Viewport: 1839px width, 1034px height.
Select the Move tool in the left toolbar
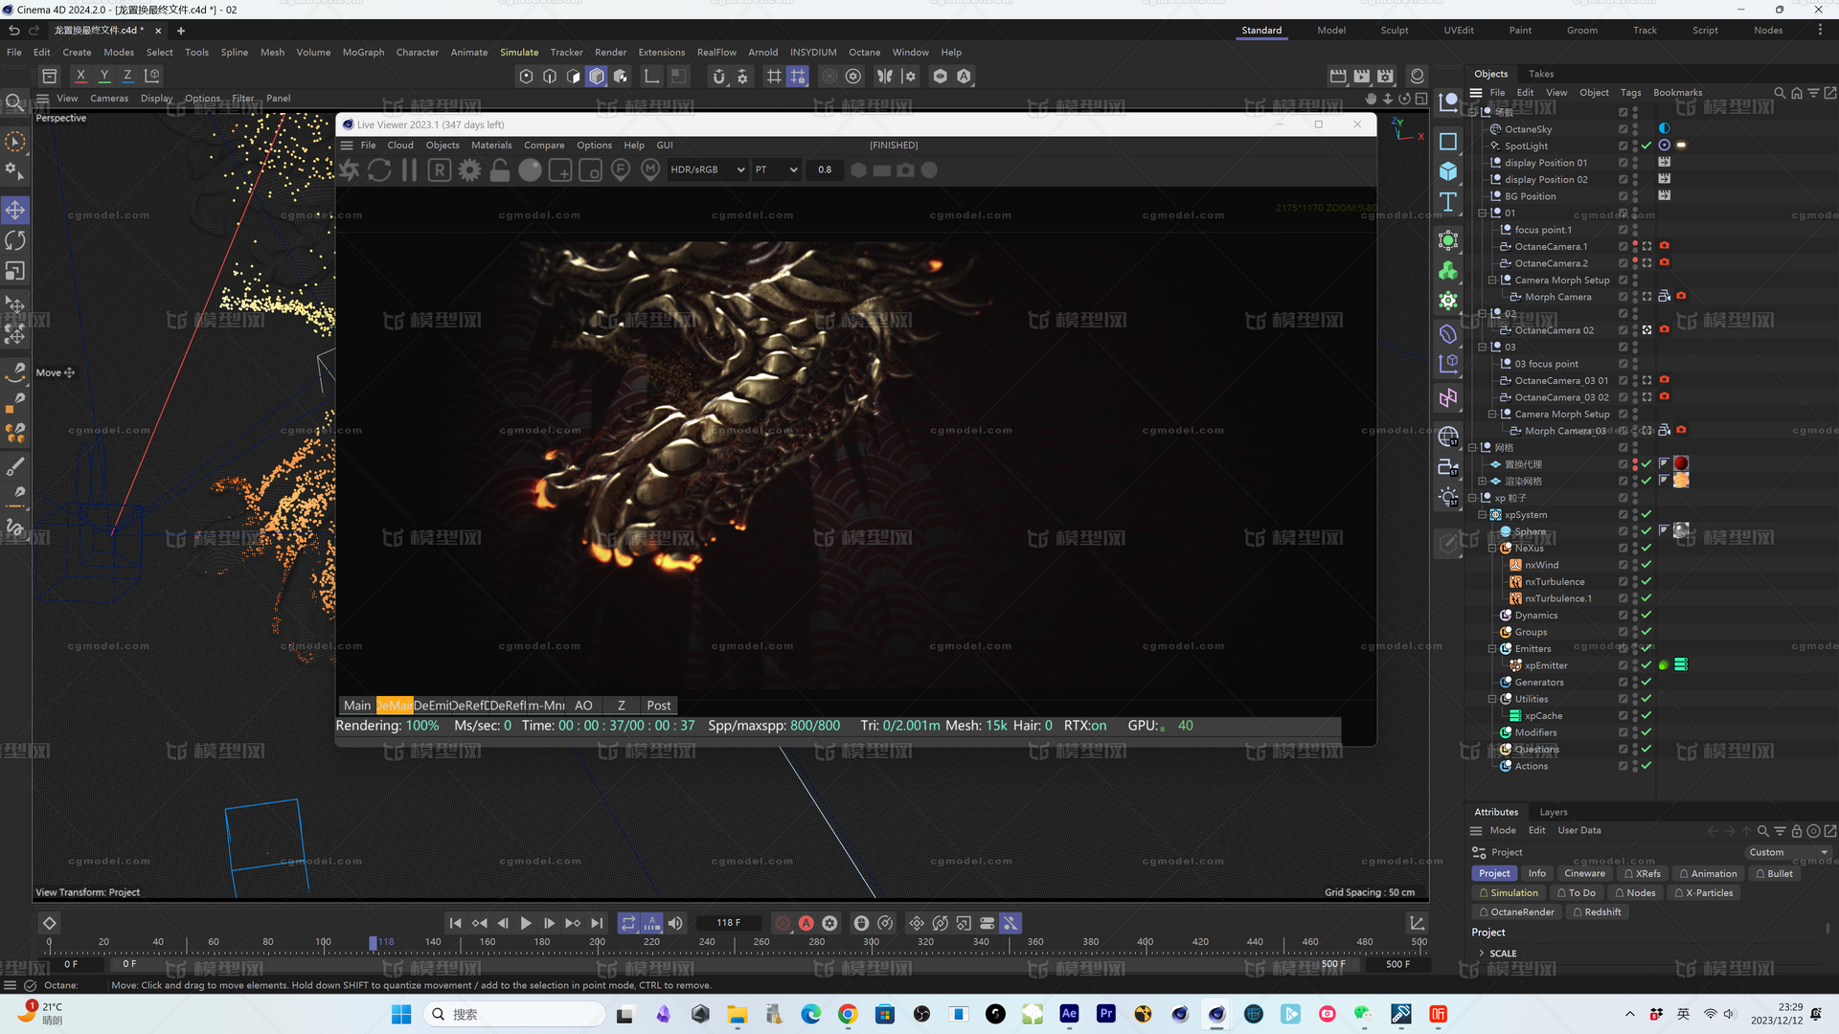[15, 210]
